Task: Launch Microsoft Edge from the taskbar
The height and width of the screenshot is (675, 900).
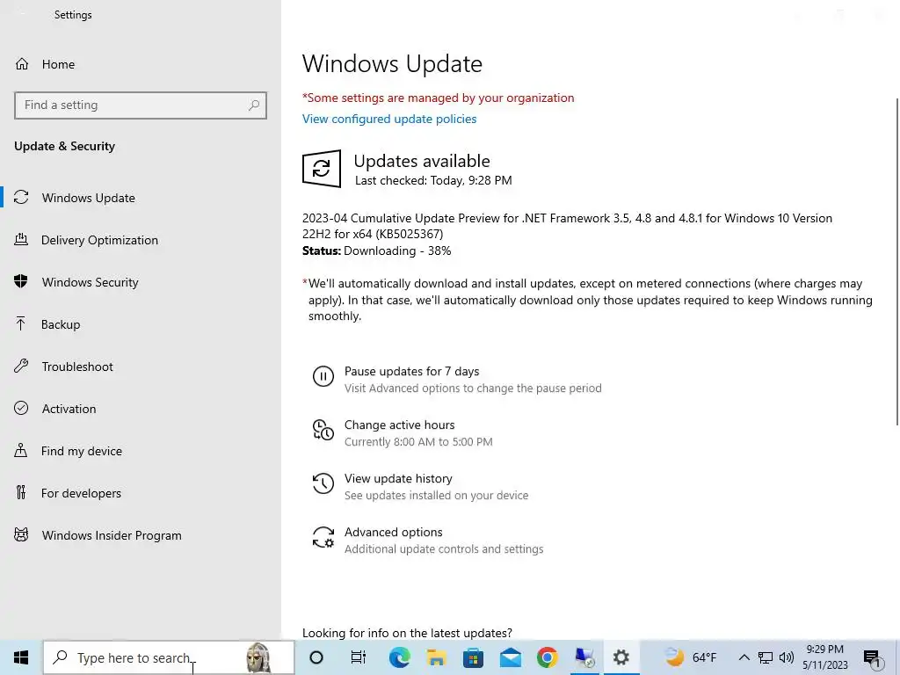Action: point(400,657)
